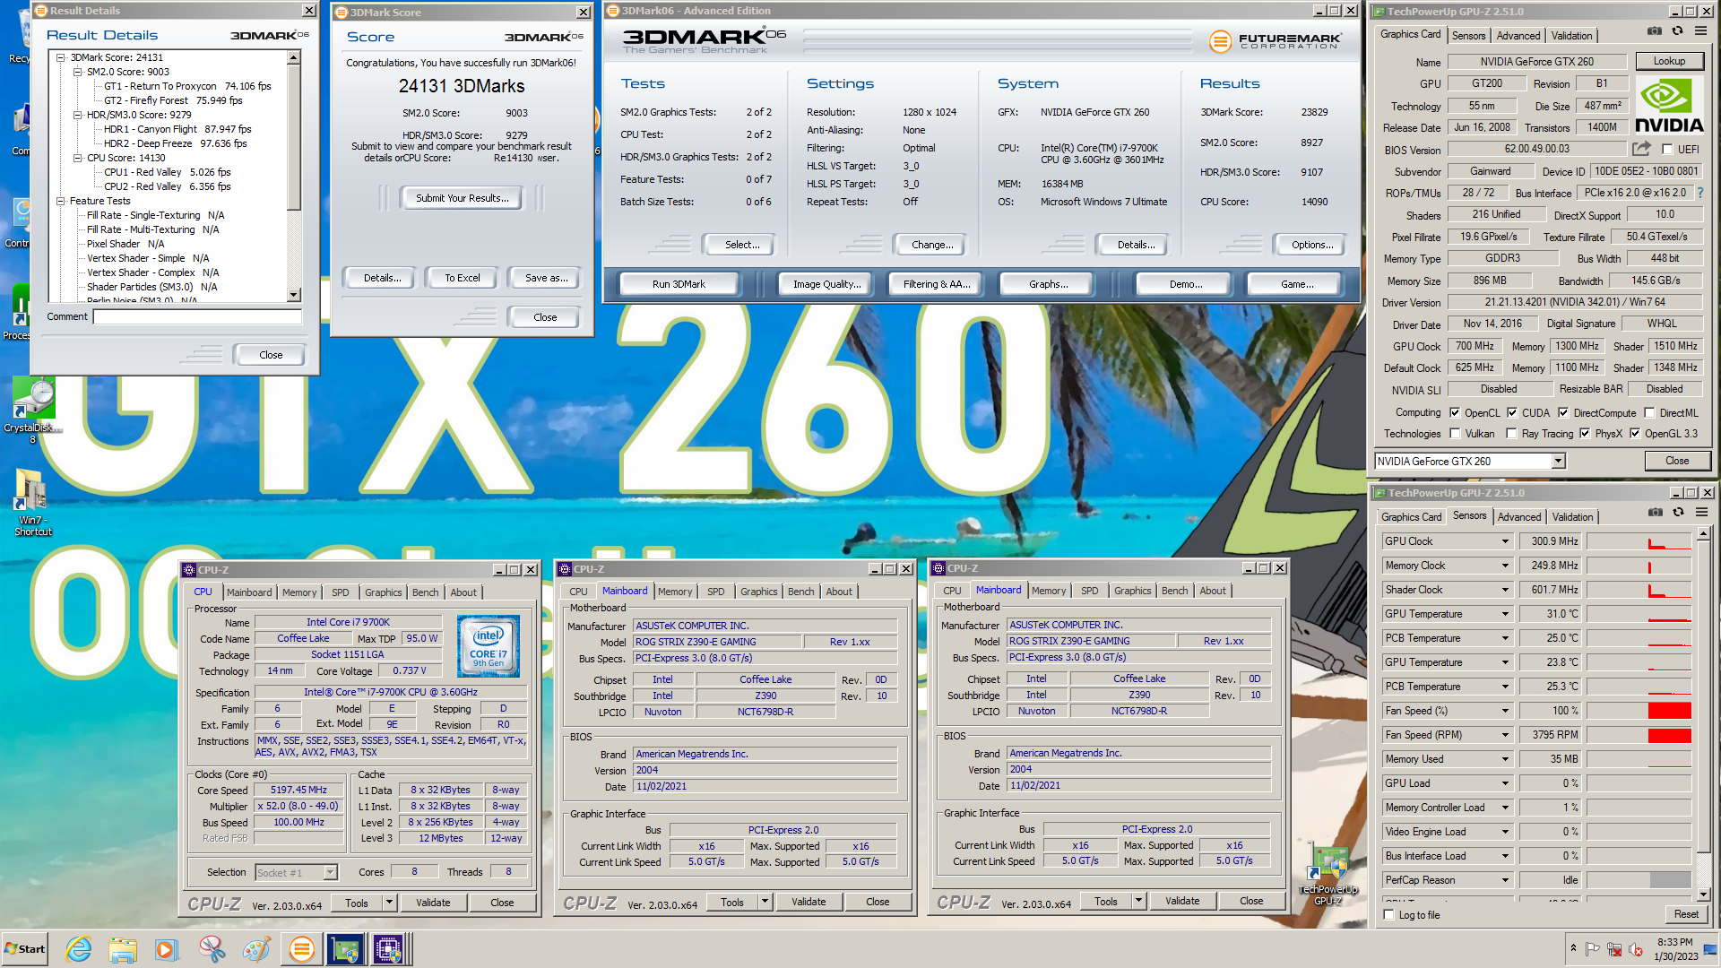Open Shader Clock sensor dropdown
Screen dimensions: 1721x968
(1506, 590)
